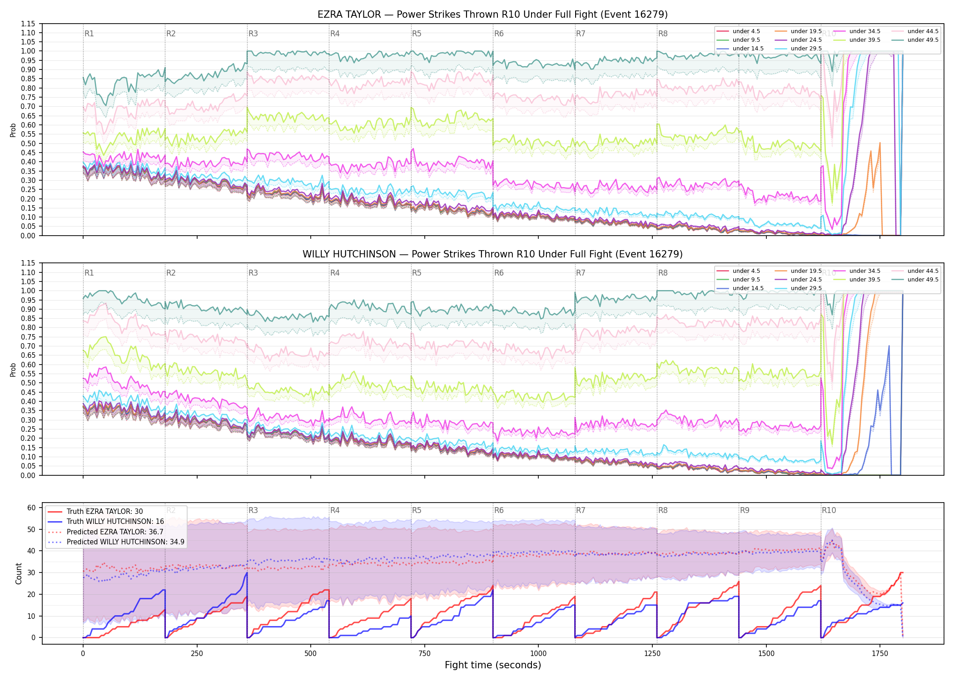Click the R8 marker in Ezra Taylor chart
Viewport: 954px width, 681px height.
[x=663, y=34]
